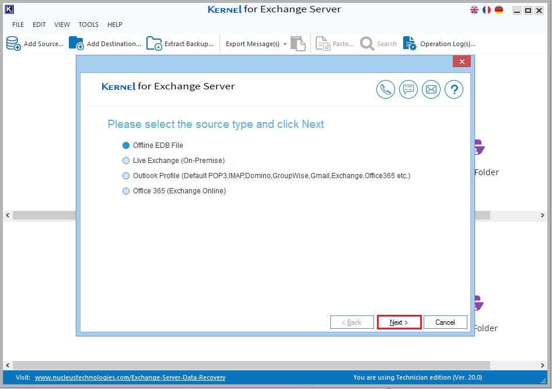Open the FILE menu
The image size is (552, 389).
[18, 25]
